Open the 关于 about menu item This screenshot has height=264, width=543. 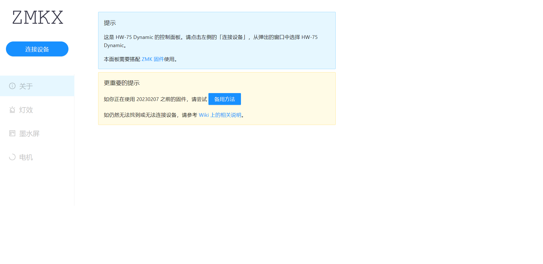pyautogui.click(x=37, y=86)
